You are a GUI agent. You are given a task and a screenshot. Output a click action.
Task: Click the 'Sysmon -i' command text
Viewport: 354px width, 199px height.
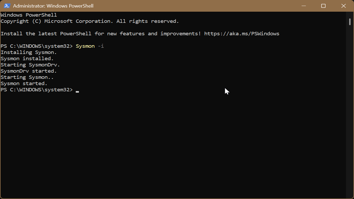pyautogui.click(x=90, y=46)
